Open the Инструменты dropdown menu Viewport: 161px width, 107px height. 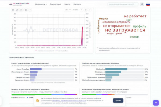(41, 4)
